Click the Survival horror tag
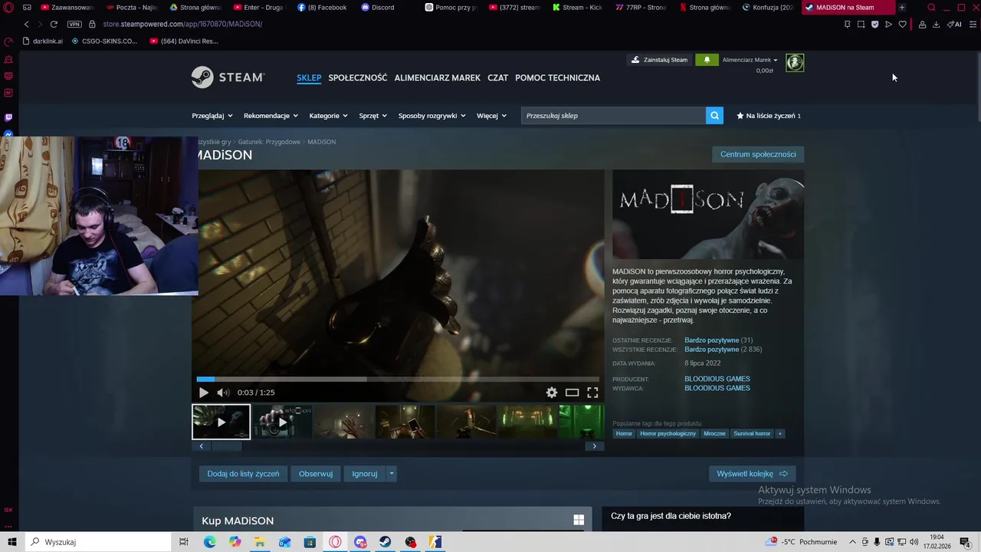Image resolution: width=981 pixels, height=552 pixels. pos(752,434)
